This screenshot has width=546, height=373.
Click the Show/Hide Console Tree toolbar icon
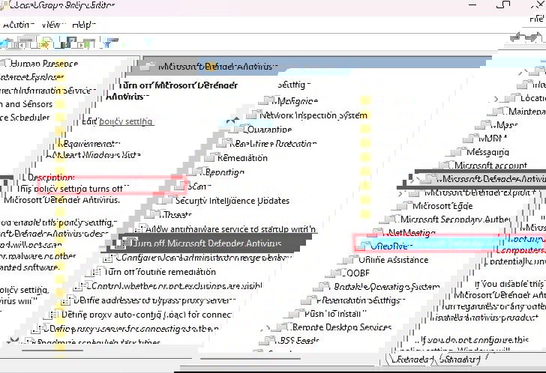pos(24,43)
